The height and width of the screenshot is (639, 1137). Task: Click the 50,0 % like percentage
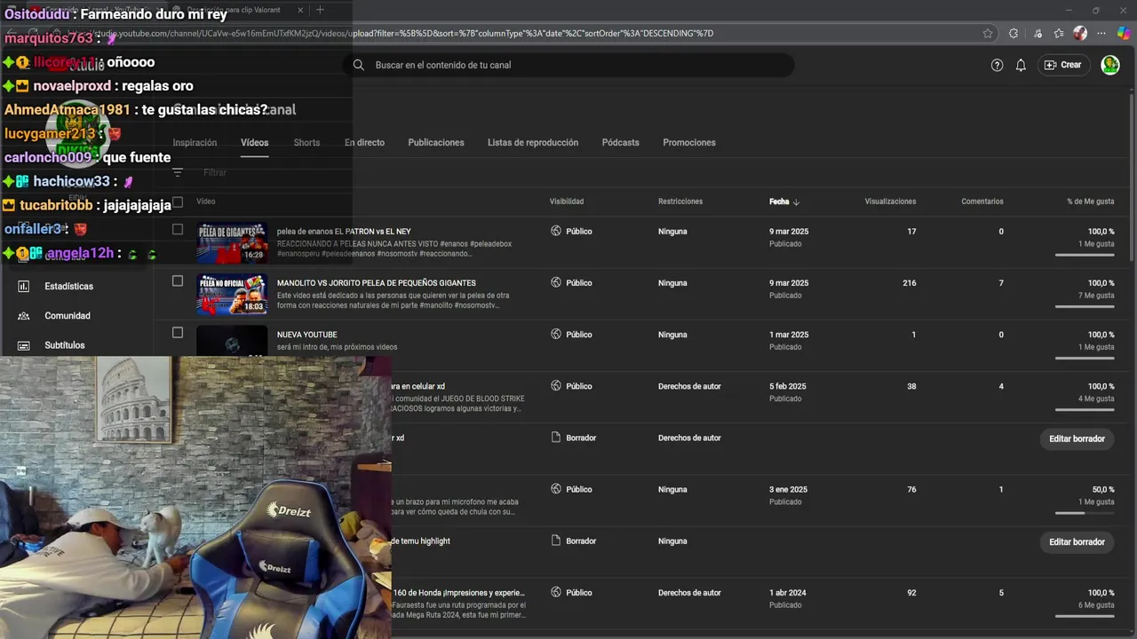[1102, 489]
